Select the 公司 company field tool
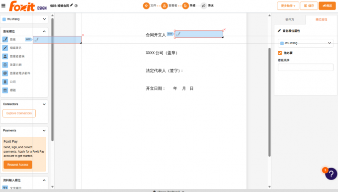Viewport: 338px width, 192px height. tap(5, 82)
